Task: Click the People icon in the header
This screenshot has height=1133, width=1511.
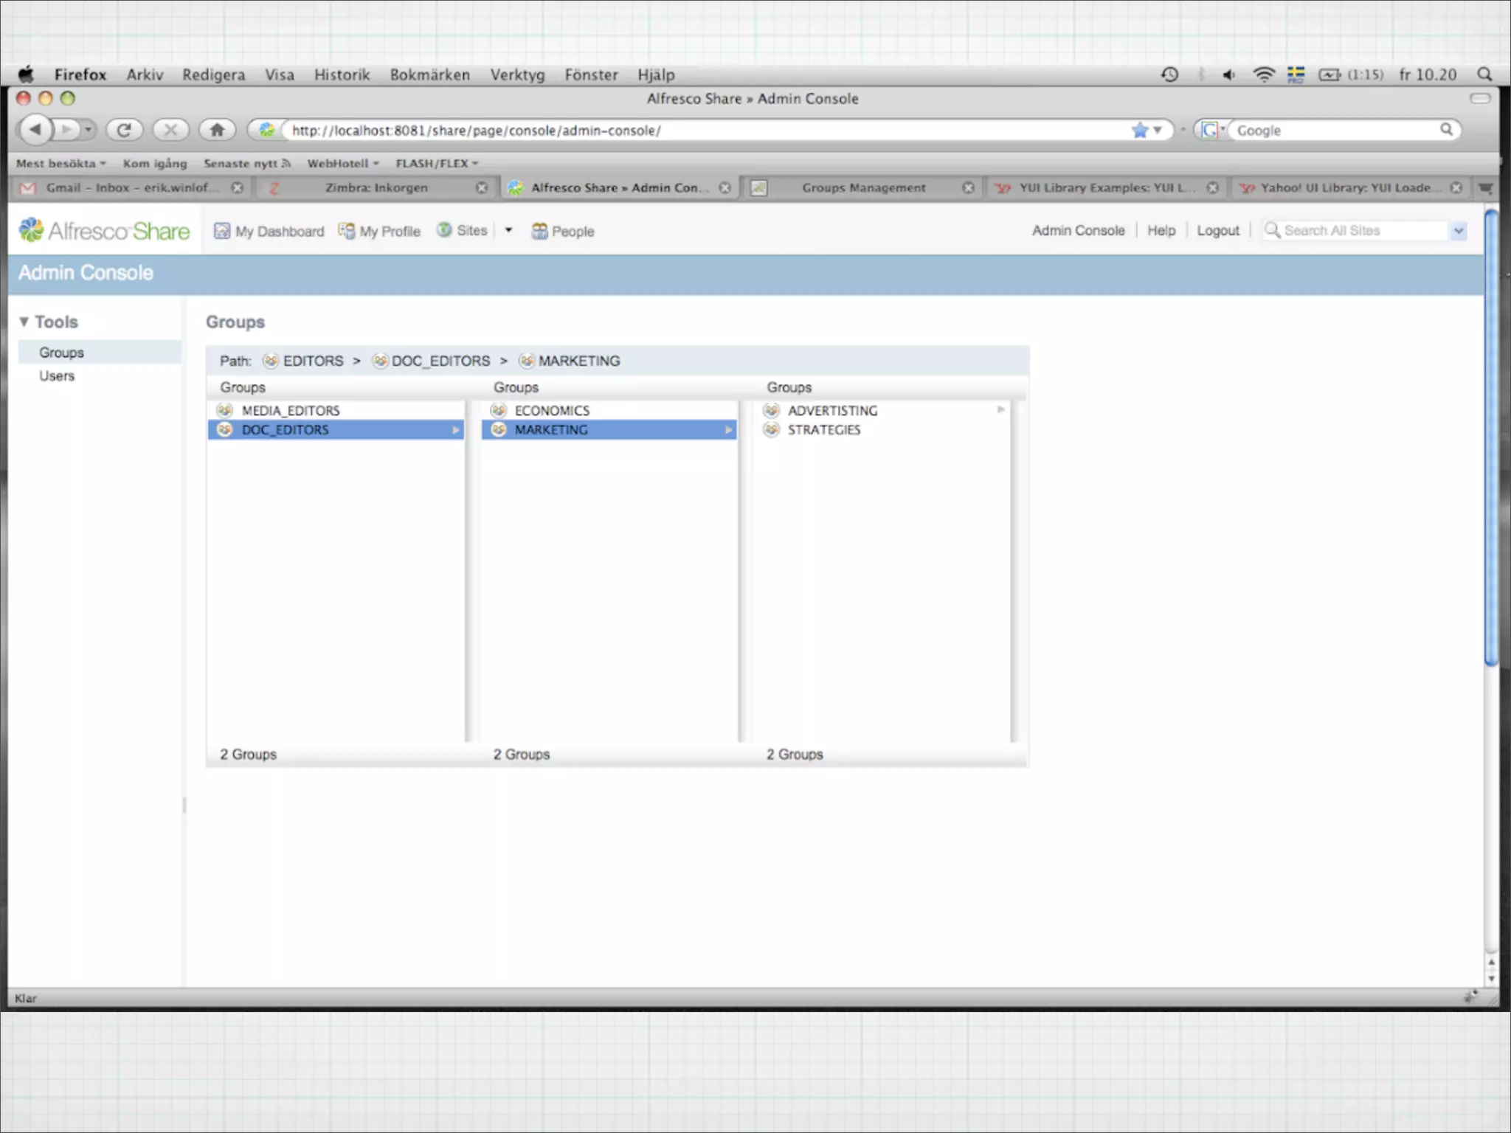Action: pos(539,231)
